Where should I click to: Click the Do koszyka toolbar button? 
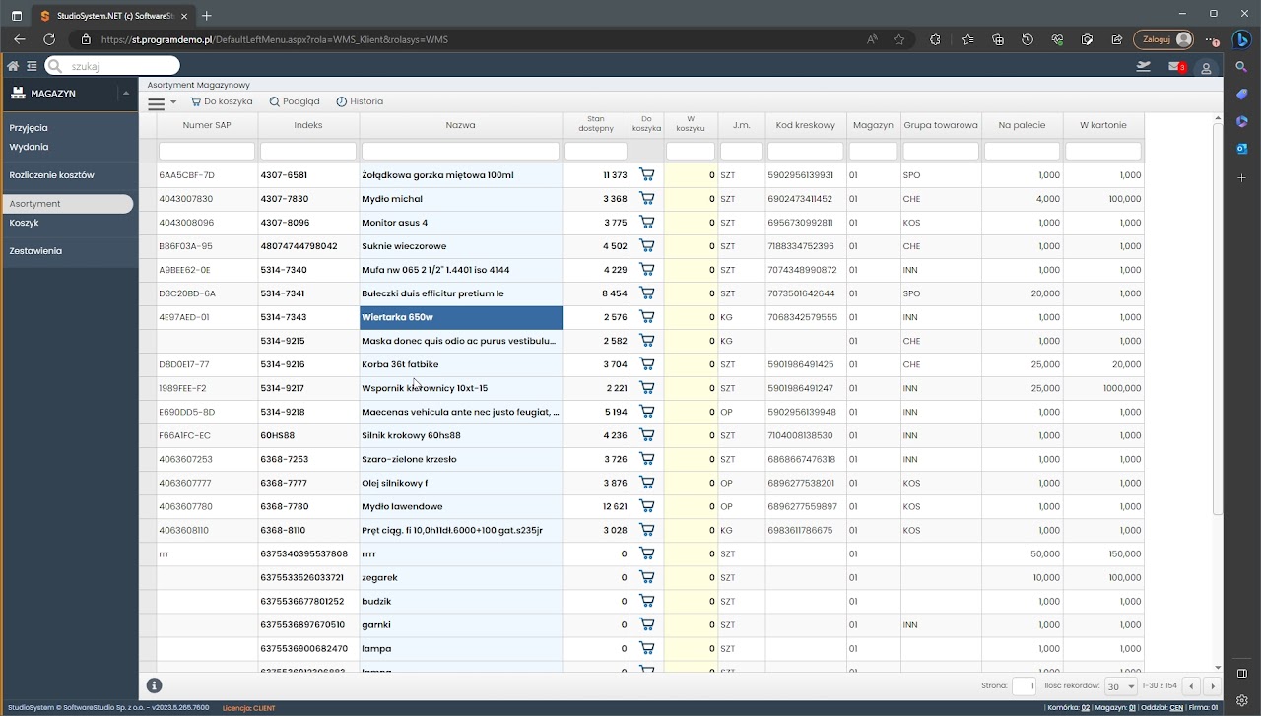222,101
